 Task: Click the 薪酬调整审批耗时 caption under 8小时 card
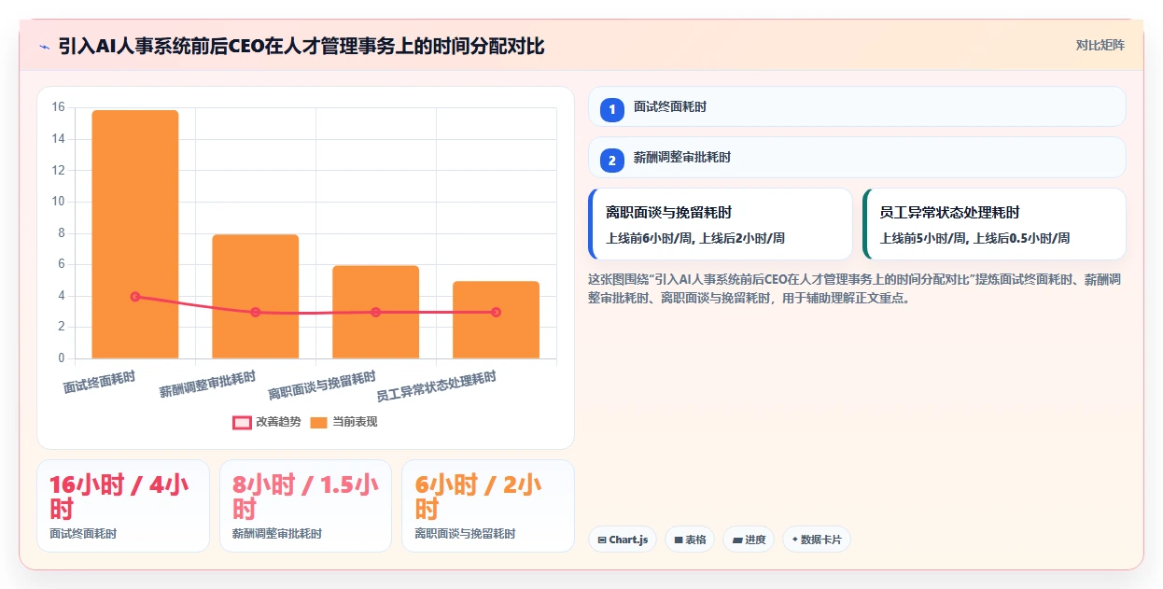coord(277,534)
